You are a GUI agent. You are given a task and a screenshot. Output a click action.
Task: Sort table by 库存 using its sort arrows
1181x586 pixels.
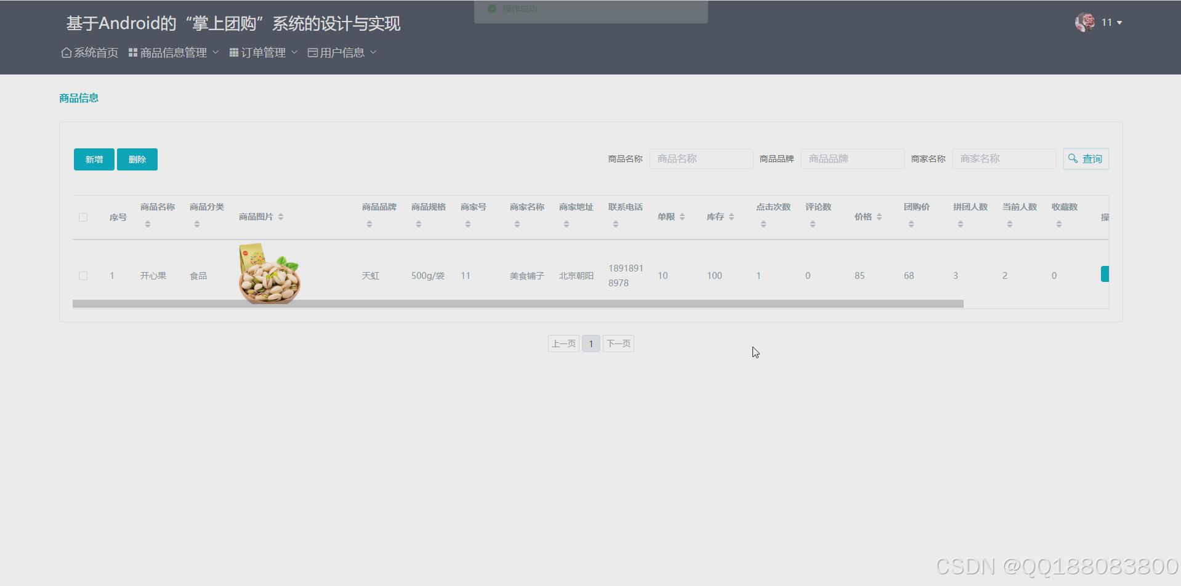(732, 217)
